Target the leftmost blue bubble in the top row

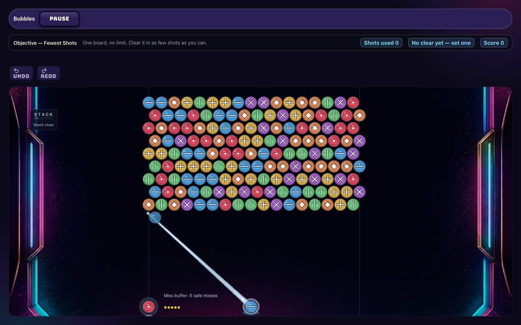[x=149, y=103]
